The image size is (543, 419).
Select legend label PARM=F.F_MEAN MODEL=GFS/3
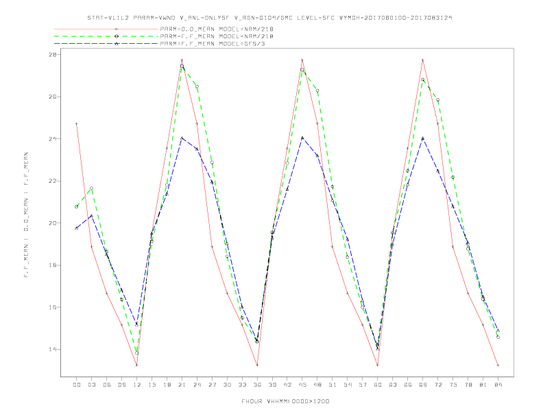(x=213, y=44)
